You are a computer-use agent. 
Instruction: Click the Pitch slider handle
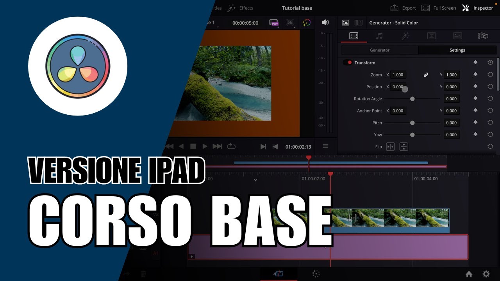[x=412, y=123]
